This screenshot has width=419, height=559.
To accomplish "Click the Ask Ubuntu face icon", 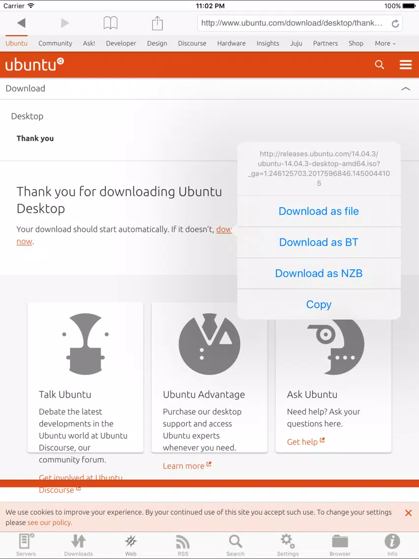I will click(x=335, y=346).
